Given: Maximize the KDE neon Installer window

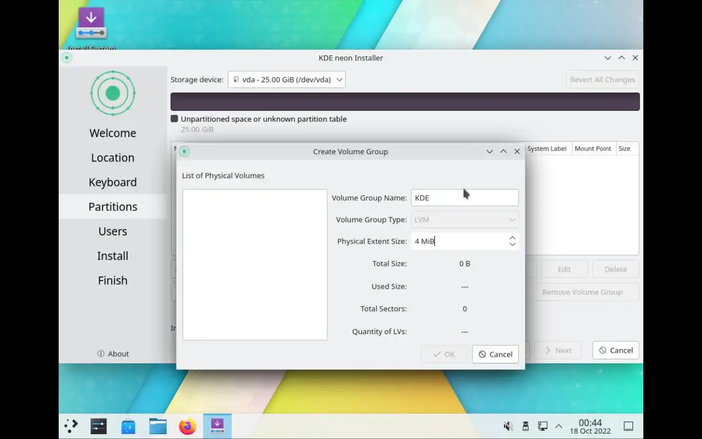Looking at the screenshot, I should [621, 58].
